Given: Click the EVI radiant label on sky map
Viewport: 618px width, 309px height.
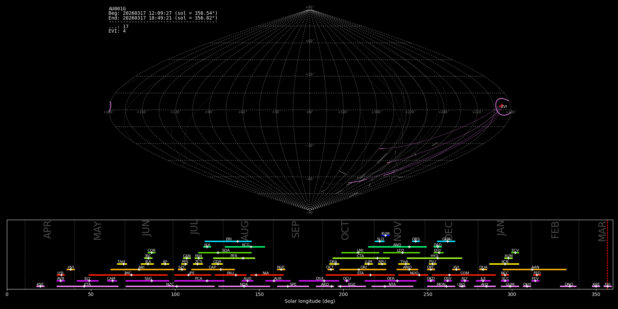Looking at the screenshot, I should click(504, 107).
